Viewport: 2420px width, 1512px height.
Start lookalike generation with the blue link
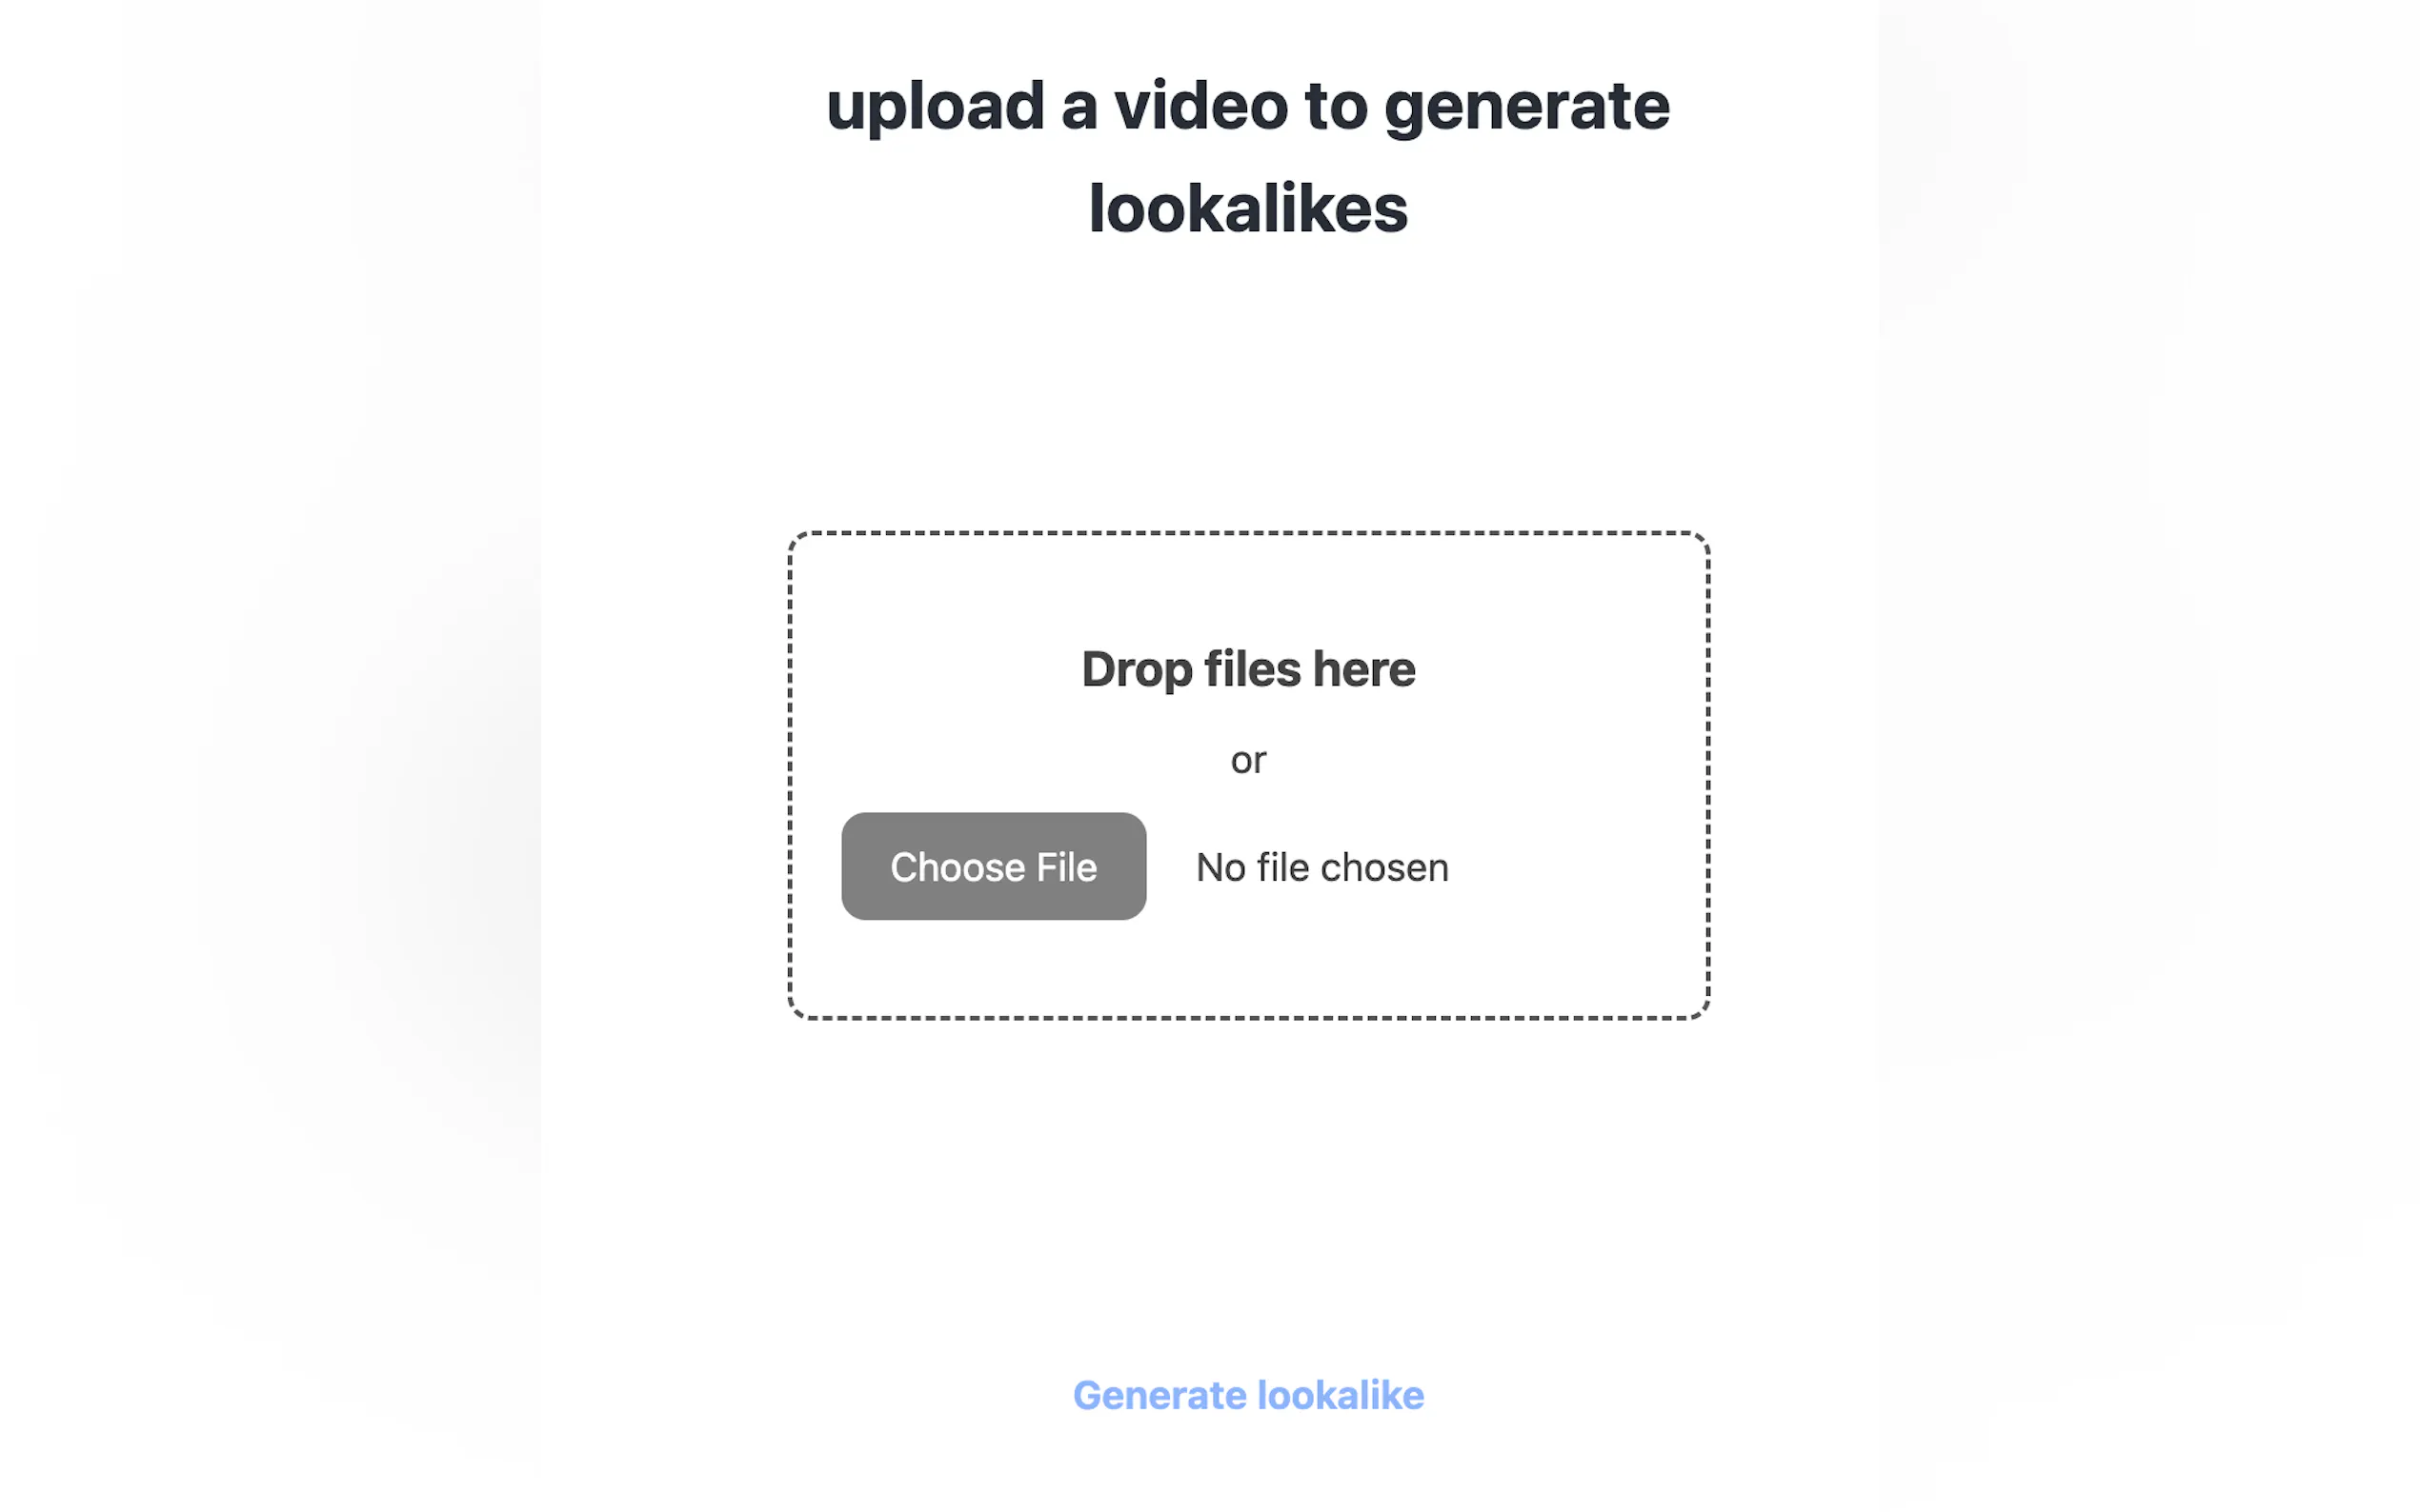click(1247, 1395)
